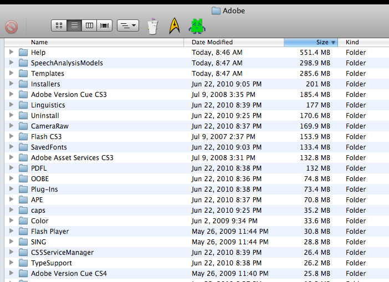
Task: Expand the SpeechAnalysisModels folder
Action: 11,63
